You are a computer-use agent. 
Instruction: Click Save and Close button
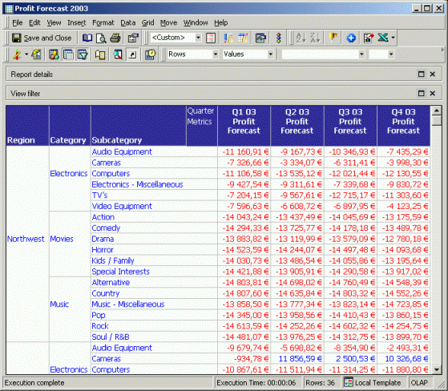coord(42,38)
